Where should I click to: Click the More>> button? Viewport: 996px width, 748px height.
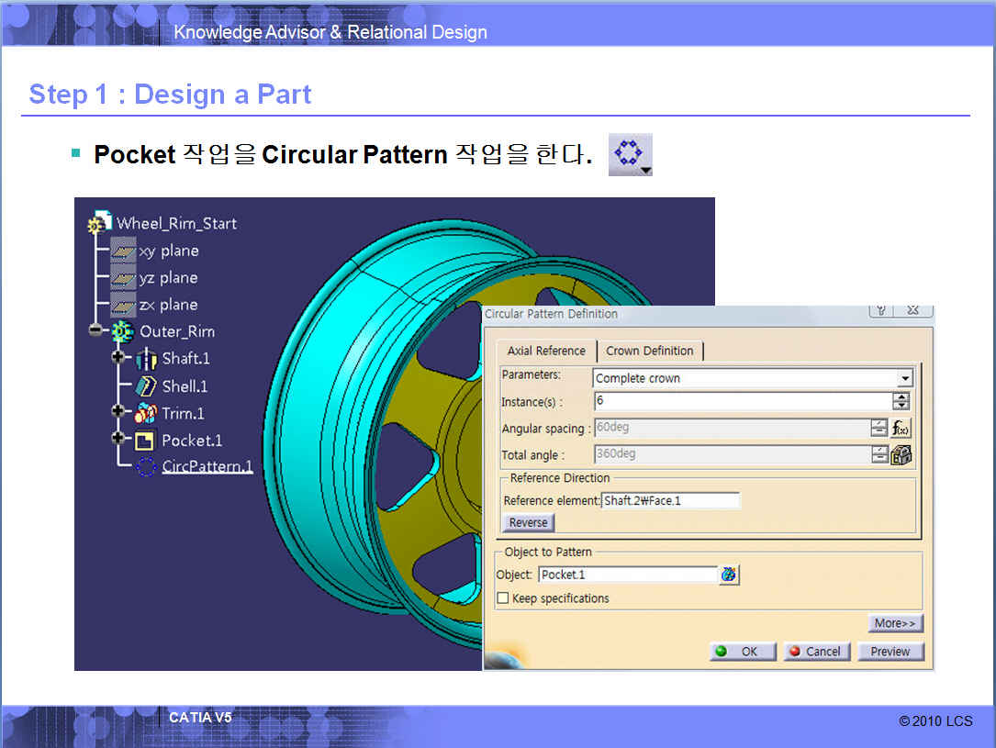(895, 623)
